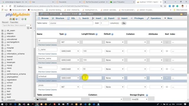
Task: Open Chrome profile avatar
Action: (x=183, y=6)
